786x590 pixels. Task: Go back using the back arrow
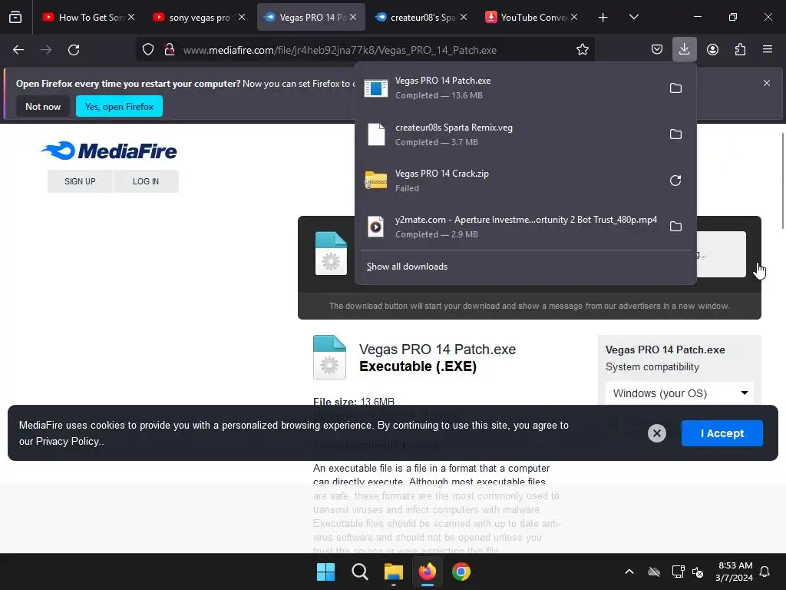click(x=18, y=50)
